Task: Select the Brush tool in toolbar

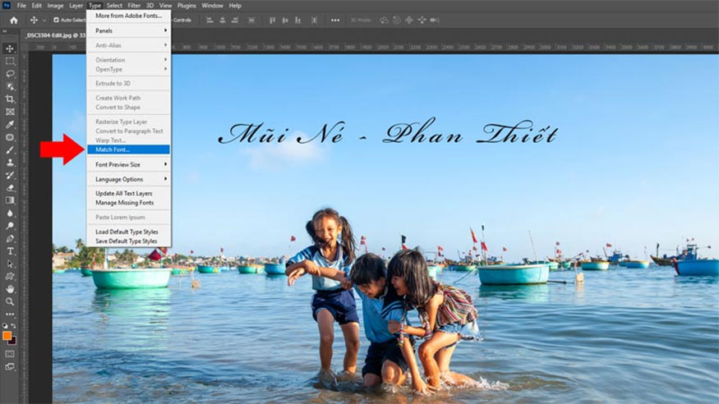Action: (11, 149)
